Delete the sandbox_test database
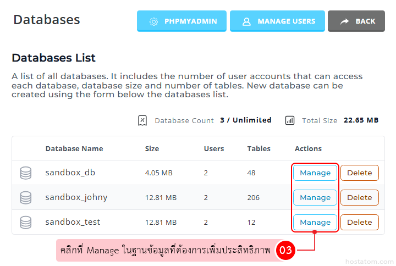The height and width of the screenshot is (266, 396). [x=360, y=222]
